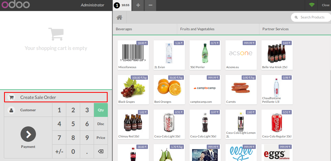Click numpad key 4

point(59,124)
